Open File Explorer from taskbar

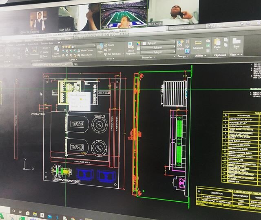(35, 214)
